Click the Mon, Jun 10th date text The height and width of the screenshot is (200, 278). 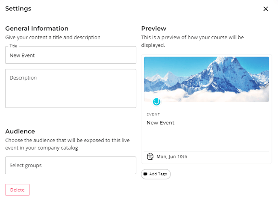click(172, 156)
